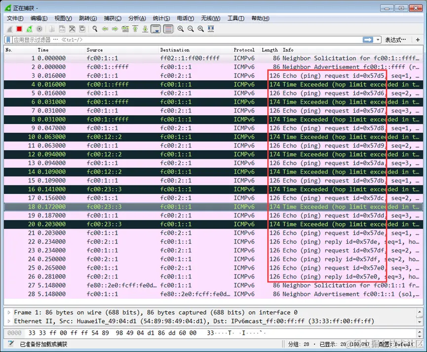Go back to previous packet arrow

[105, 29]
